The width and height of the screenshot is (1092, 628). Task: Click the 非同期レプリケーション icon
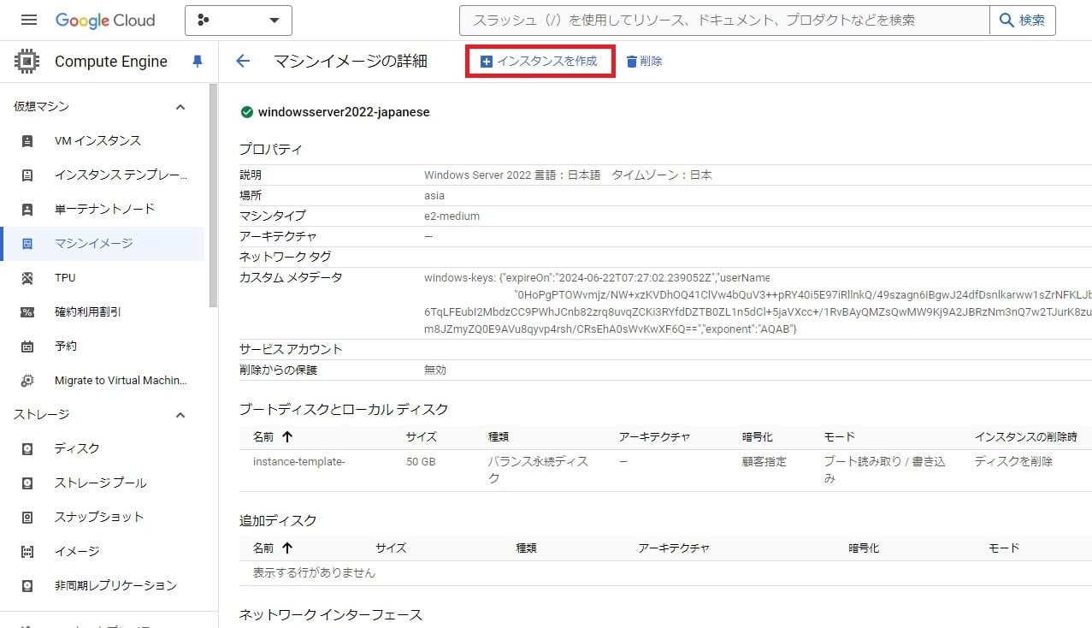27,586
